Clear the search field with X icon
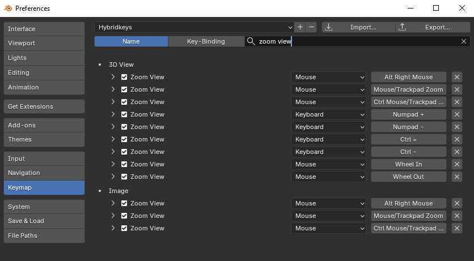The width and height of the screenshot is (474, 261). 464,41
